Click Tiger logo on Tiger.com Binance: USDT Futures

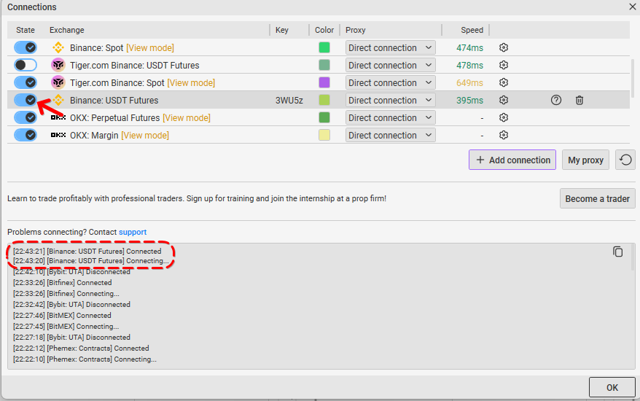58,66
